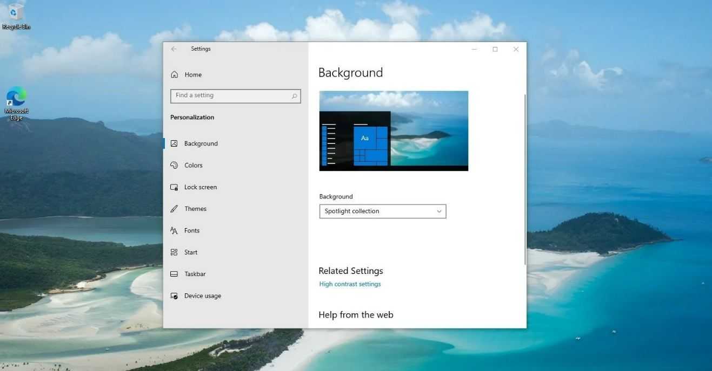Image resolution: width=712 pixels, height=371 pixels.
Task: Click the Home icon in Settings sidebar
Action: 174,75
